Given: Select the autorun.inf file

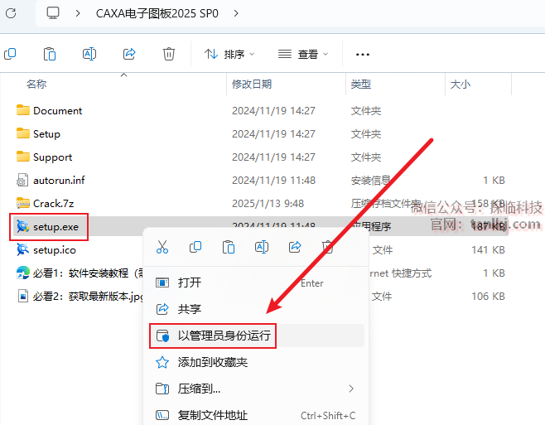Looking at the screenshot, I should [x=59, y=181].
